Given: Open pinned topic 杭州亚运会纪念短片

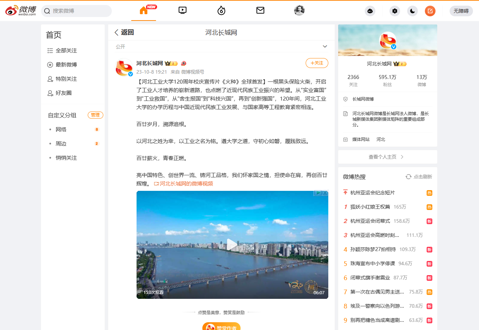Looking at the screenshot, I should point(373,193).
